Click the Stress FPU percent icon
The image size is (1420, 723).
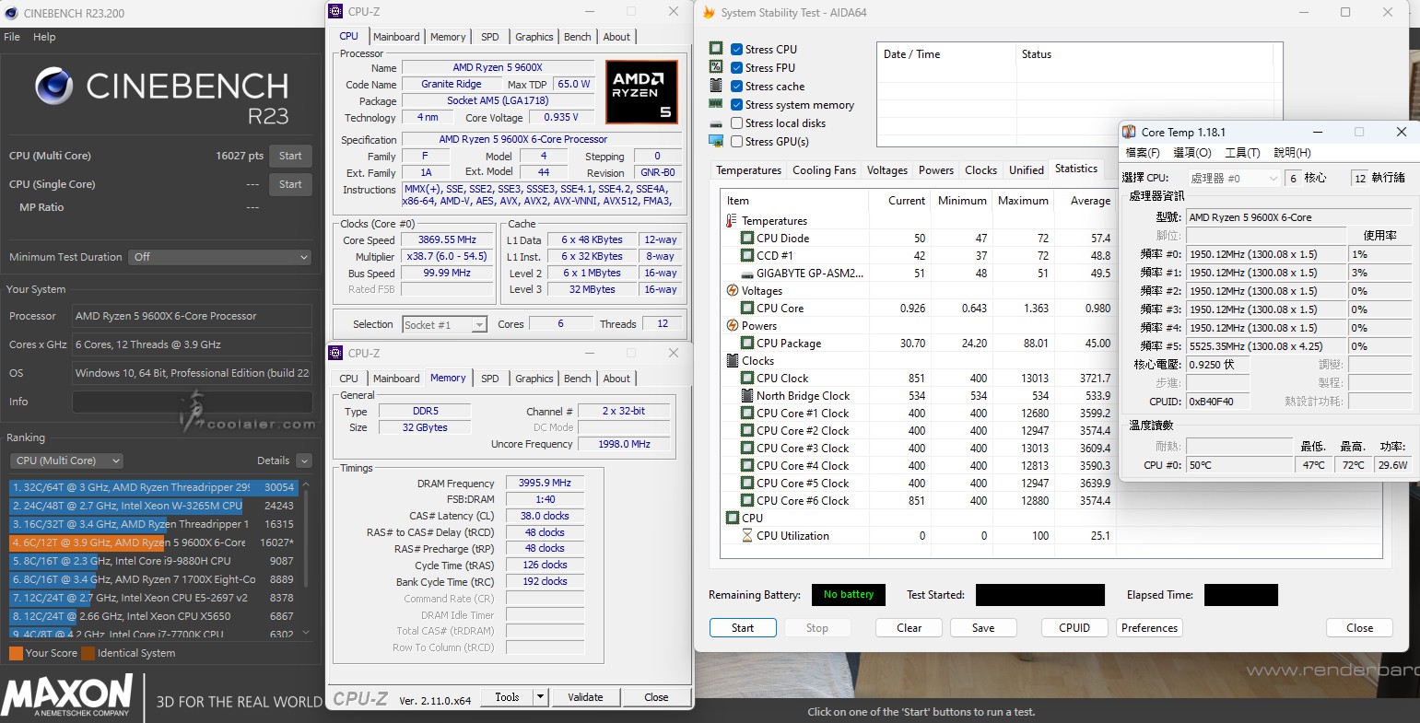point(716,66)
